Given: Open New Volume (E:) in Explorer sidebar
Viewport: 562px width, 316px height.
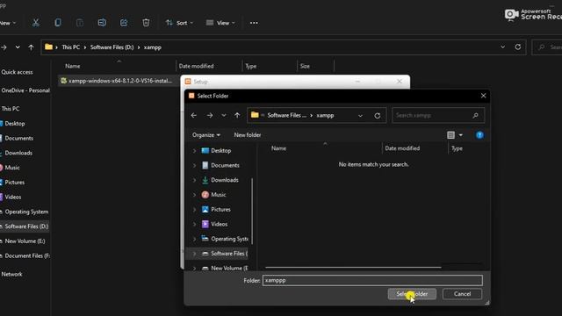Looking at the screenshot, I should (25, 241).
